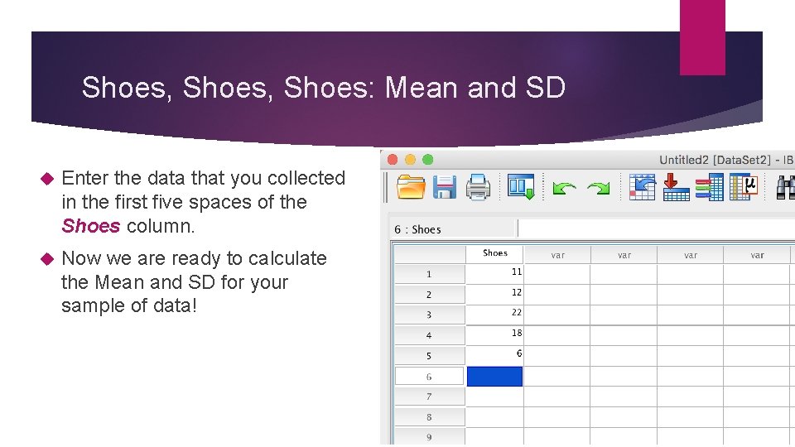Select row header 1
This screenshot has height=447, width=795.
[x=430, y=274]
